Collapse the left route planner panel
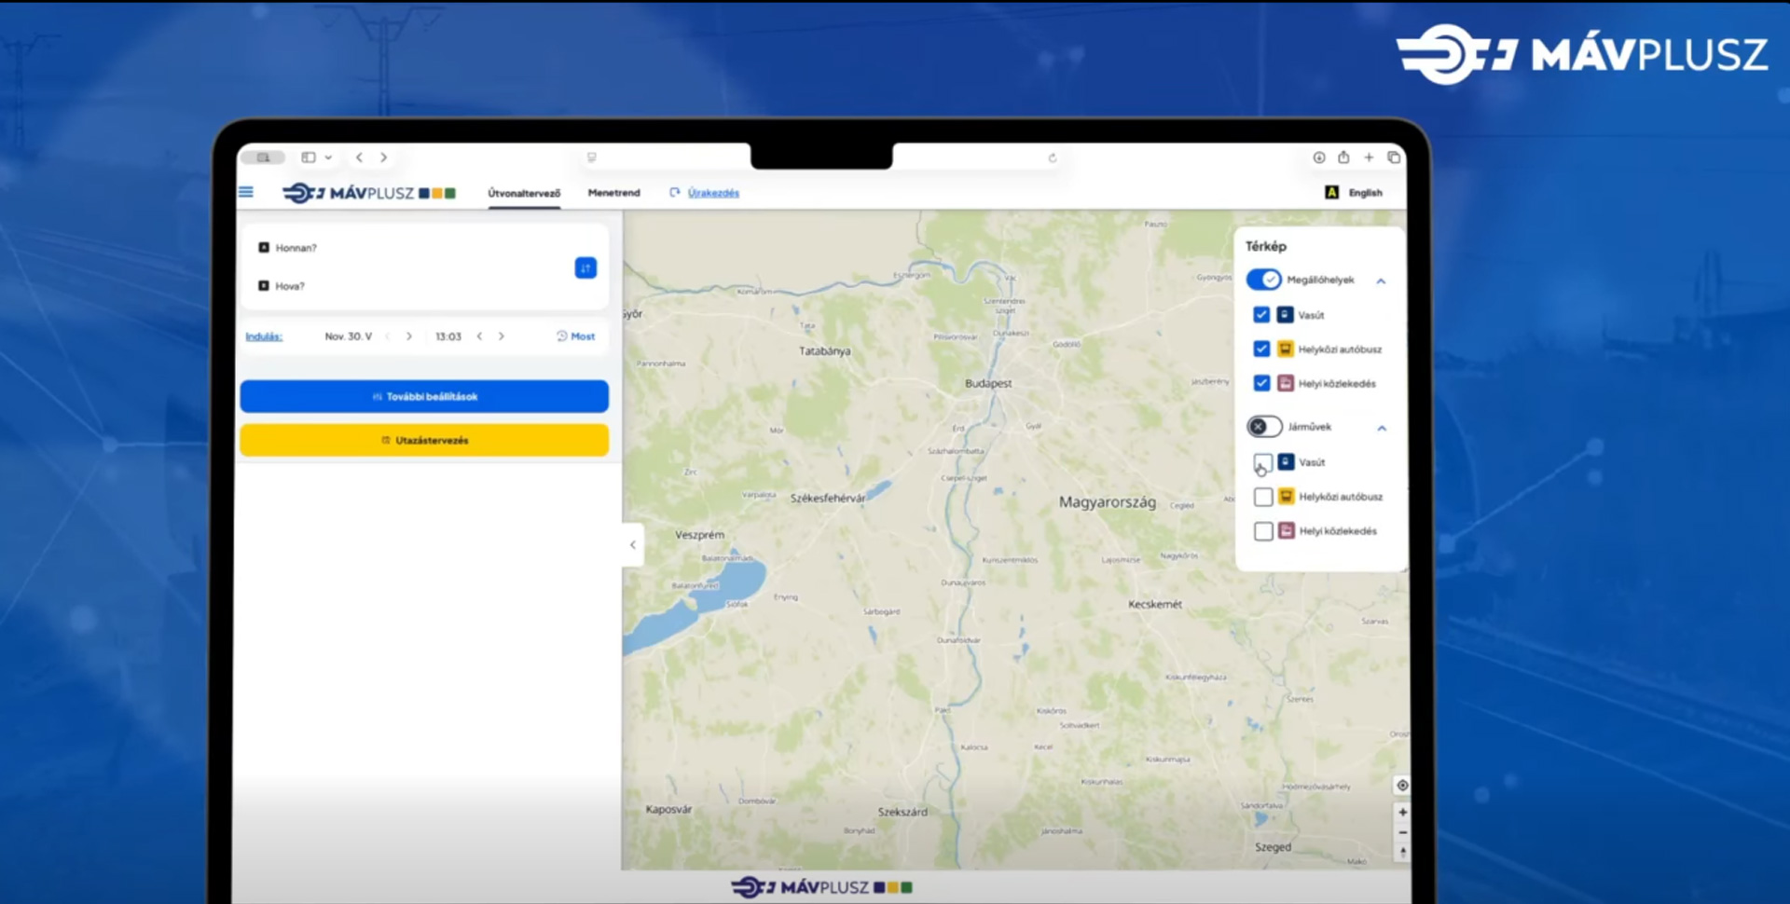The height and width of the screenshot is (904, 1790). 633,545
